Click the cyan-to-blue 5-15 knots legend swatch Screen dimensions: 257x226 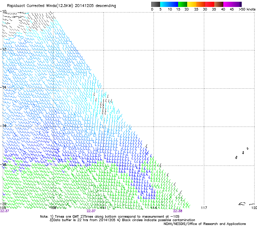point(169,4)
